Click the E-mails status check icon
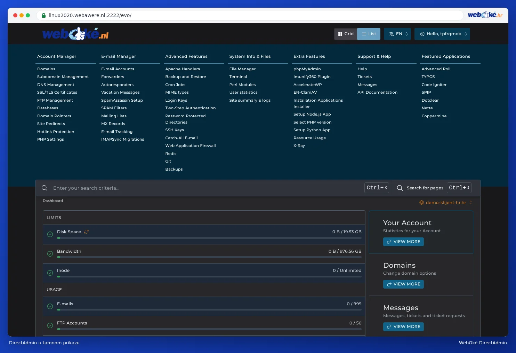Screen dimensions: 516x353 pyautogui.click(x=50, y=306)
